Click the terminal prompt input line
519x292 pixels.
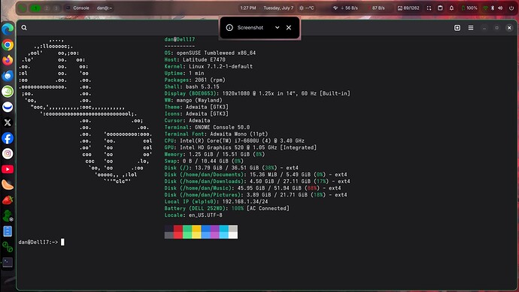[41, 242]
